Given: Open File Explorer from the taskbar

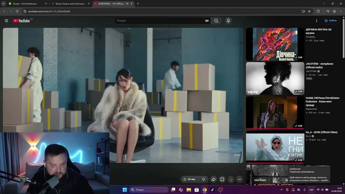Looking at the screenshot, I should (x=189, y=190).
